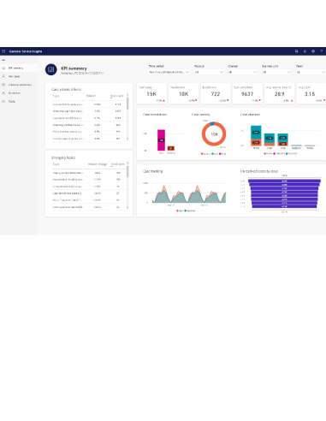The width and height of the screenshot is (326, 421).
Task: Click the Customer satisfaction sidebar icon
Action: 3,85
